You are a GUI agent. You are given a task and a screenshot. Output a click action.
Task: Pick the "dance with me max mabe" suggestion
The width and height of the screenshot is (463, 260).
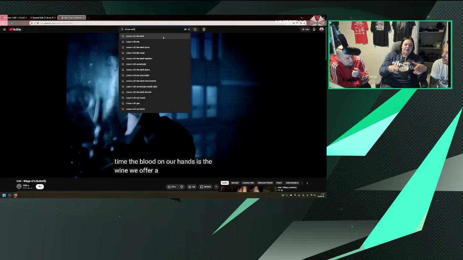(x=156, y=75)
